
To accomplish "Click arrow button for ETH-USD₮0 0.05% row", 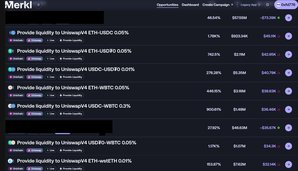I will pos(288,54).
